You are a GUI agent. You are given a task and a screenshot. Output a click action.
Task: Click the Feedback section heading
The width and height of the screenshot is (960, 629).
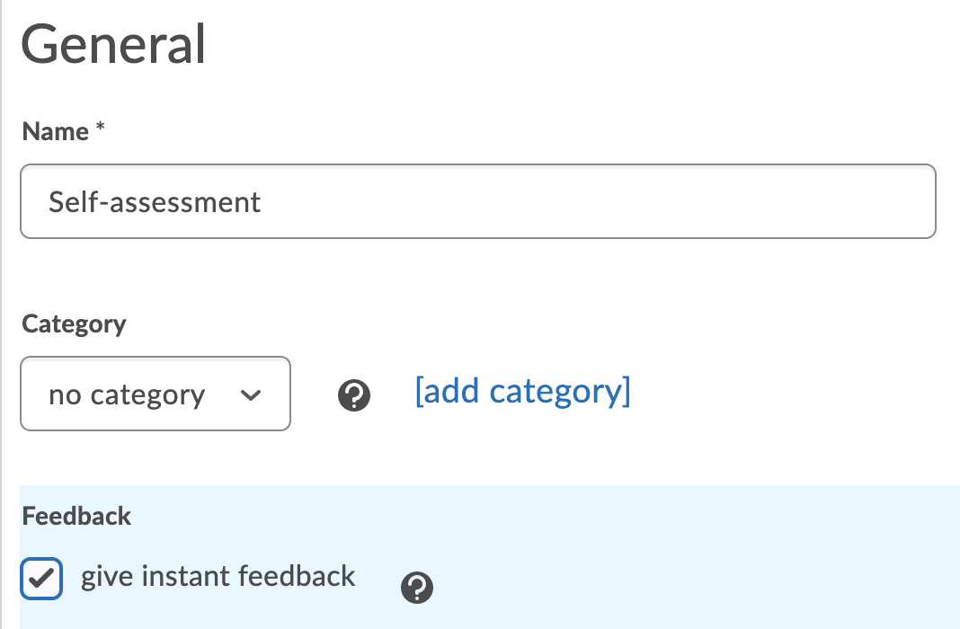click(x=76, y=516)
